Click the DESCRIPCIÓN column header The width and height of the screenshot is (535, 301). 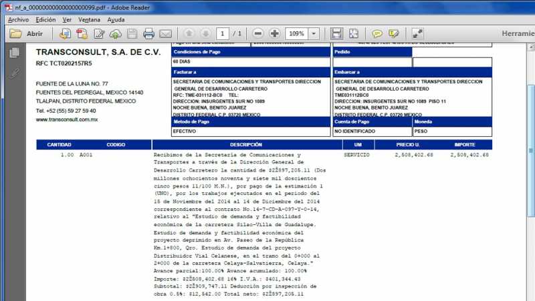(246, 145)
